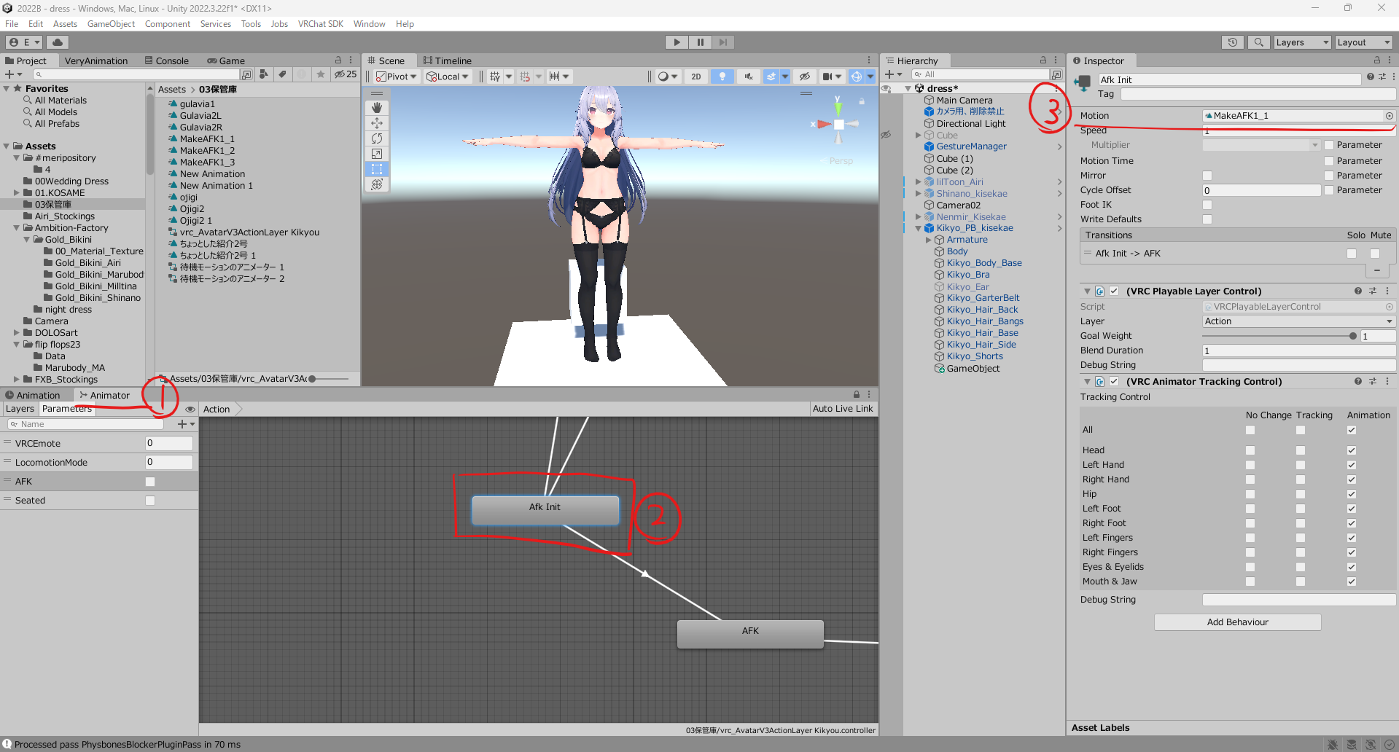Enable the Mirror checkbox
Screen dimensions: 1399x752
pos(1207,176)
